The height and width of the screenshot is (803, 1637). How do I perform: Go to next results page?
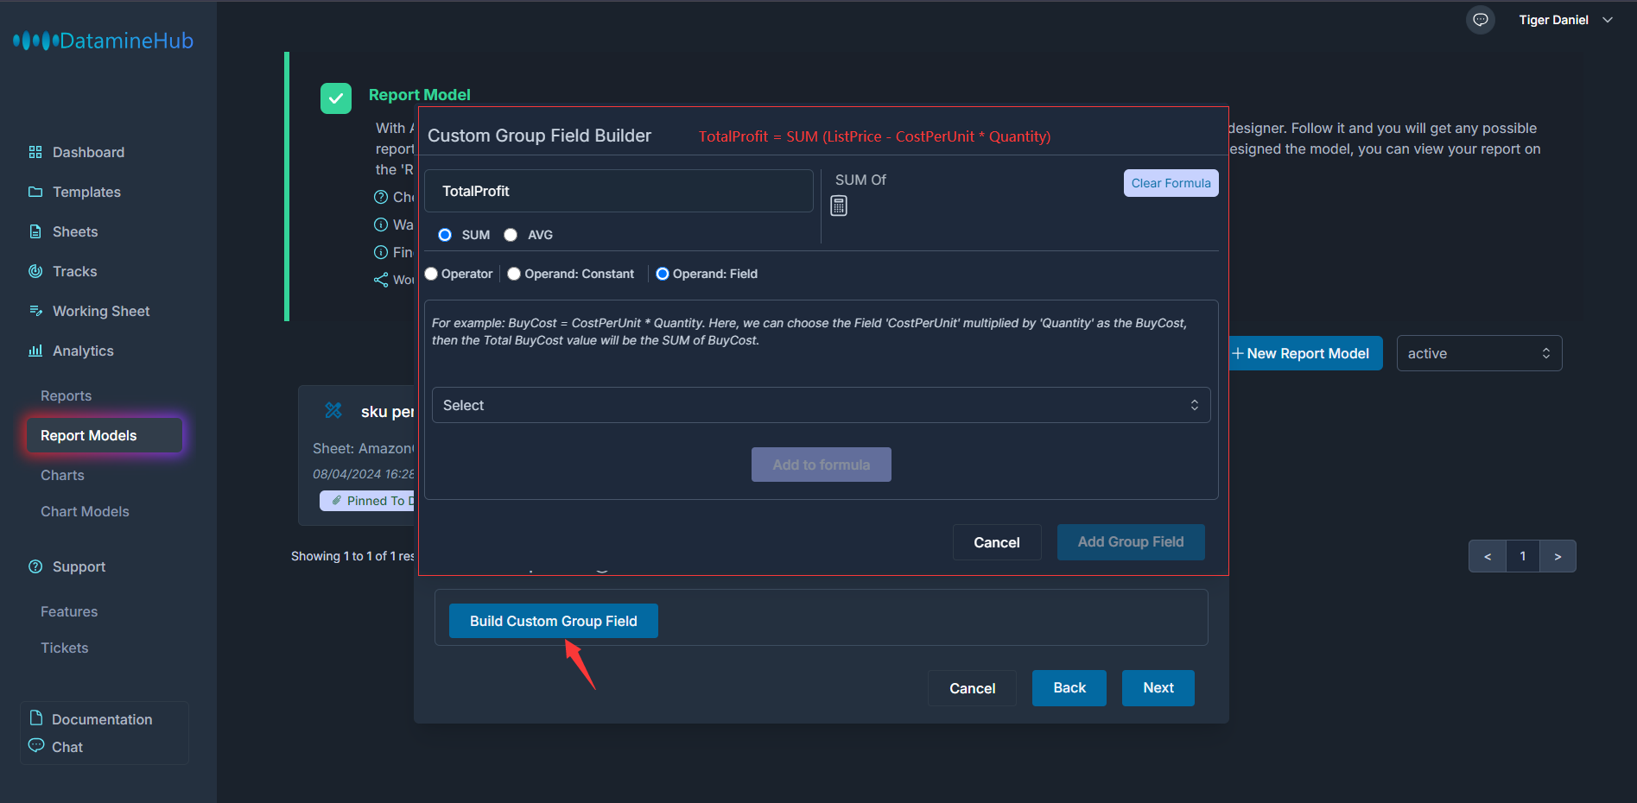click(x=1558, y=556)
